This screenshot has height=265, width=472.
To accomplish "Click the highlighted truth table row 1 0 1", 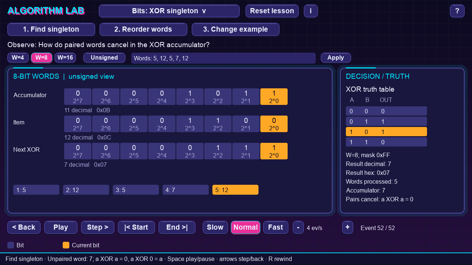I will point(386,132).
